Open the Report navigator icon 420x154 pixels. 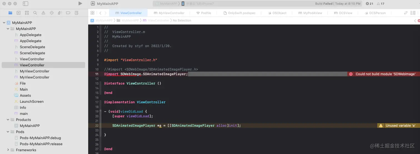point(77,13)
